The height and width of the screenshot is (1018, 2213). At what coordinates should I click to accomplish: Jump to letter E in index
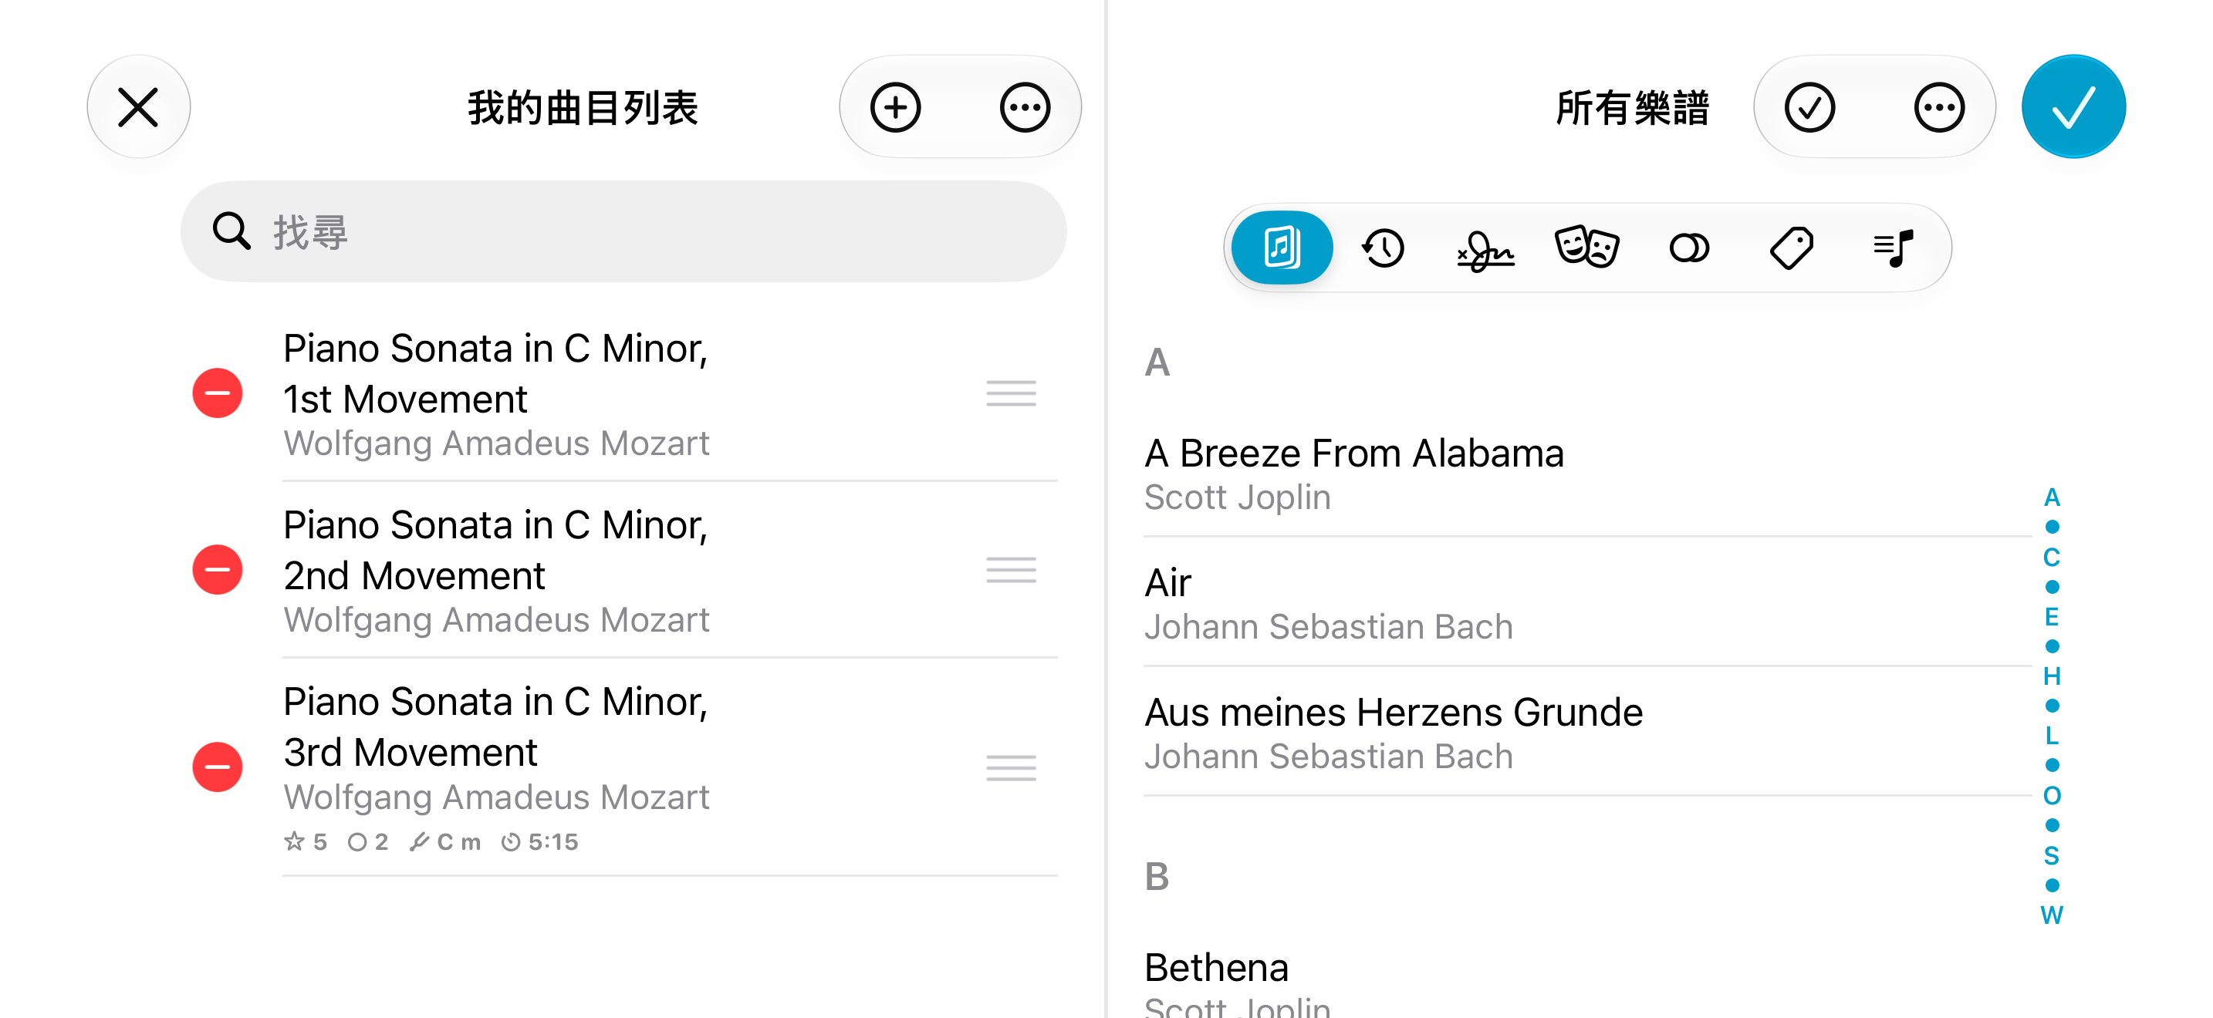pos(2052,617)
